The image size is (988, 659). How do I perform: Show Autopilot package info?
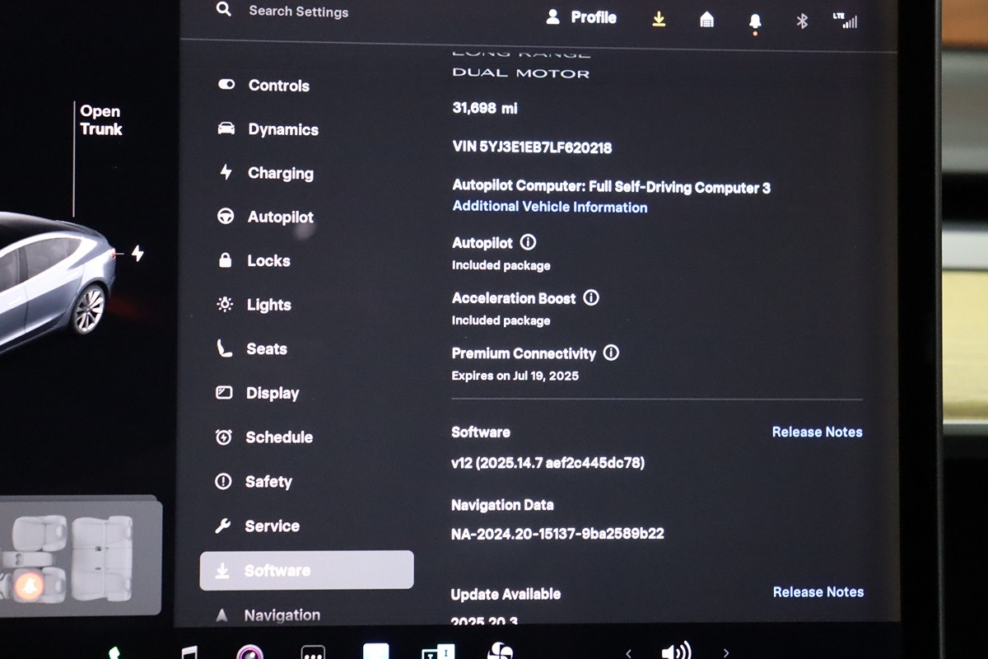(x=529, y=243)
